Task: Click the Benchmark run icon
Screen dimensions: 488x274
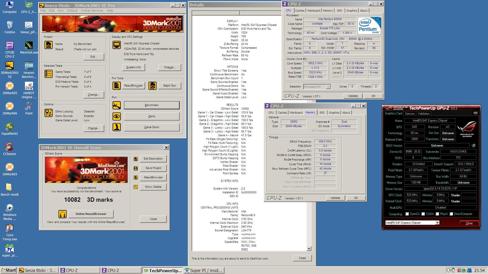Action: (117, 105)
